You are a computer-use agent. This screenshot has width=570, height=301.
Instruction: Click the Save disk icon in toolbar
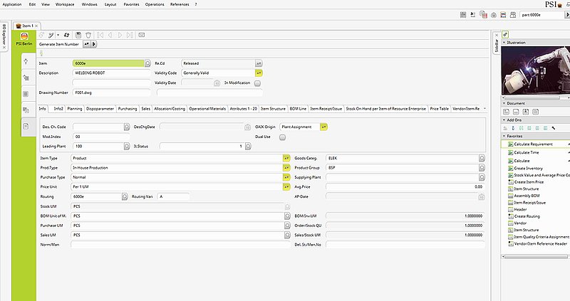point(78,35)
